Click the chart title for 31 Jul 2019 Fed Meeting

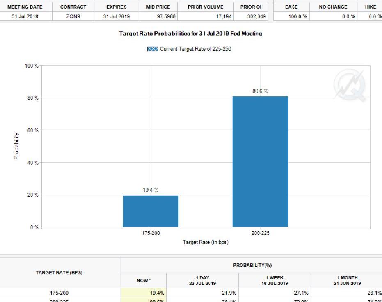[x=190, y=34]
